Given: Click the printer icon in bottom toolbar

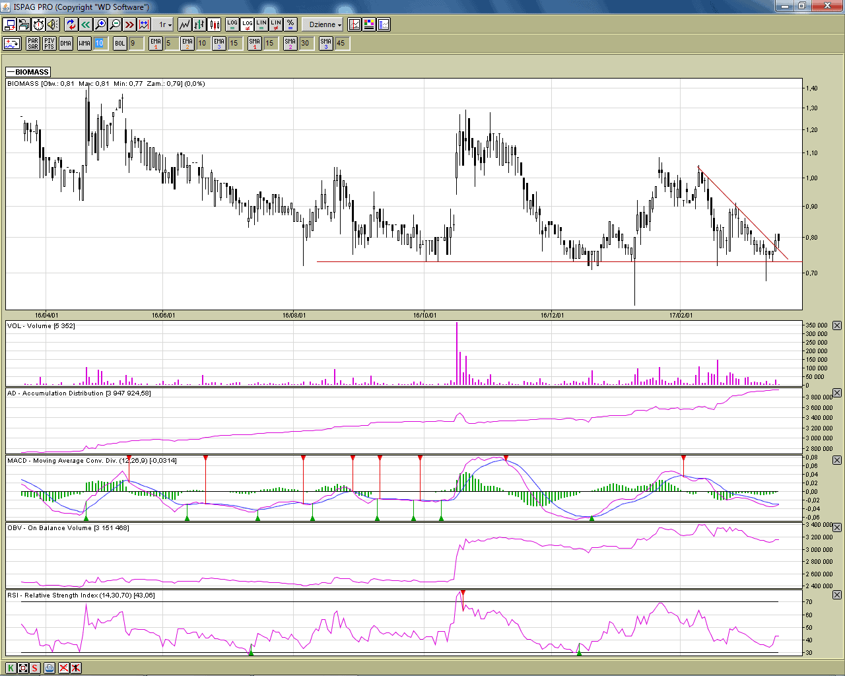Looking at the screenshot, I should pyautogui.click(x=50, y=668).
